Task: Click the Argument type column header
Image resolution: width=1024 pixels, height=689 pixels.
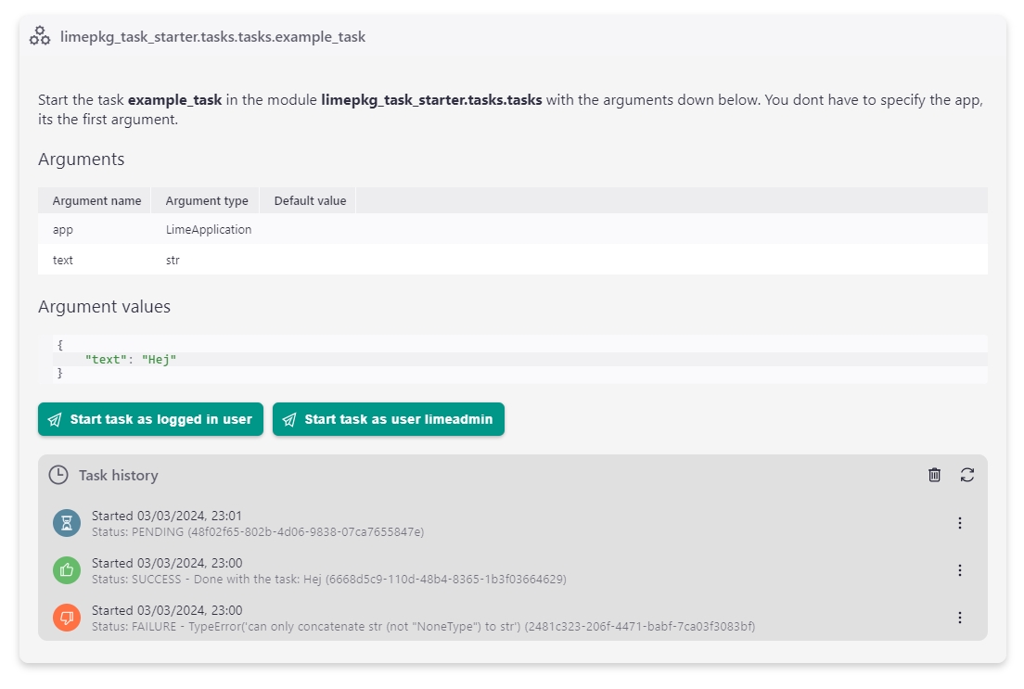Action: click(x=206, y=200)
